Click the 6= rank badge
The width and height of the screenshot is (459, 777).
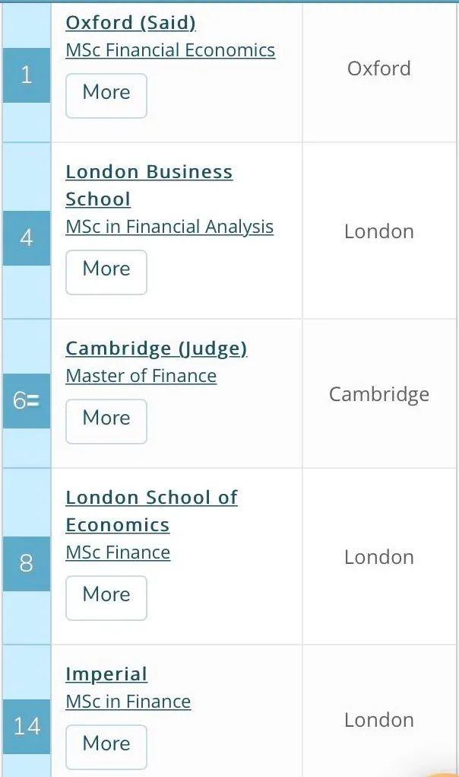click(27, 401)
